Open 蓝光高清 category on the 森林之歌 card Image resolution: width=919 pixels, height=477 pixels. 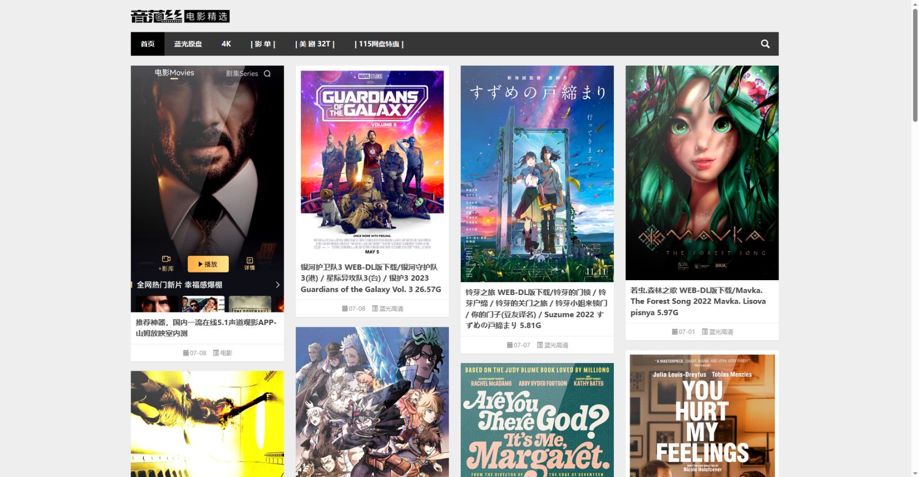pyautogui.click(x=721, y=332)
